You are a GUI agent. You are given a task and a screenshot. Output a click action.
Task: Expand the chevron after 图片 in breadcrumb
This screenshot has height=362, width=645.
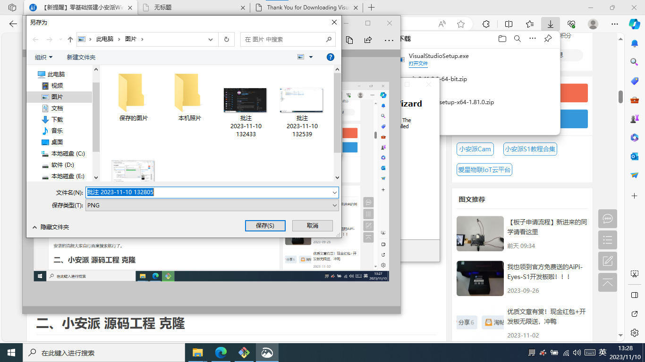(x=142, y=40)
